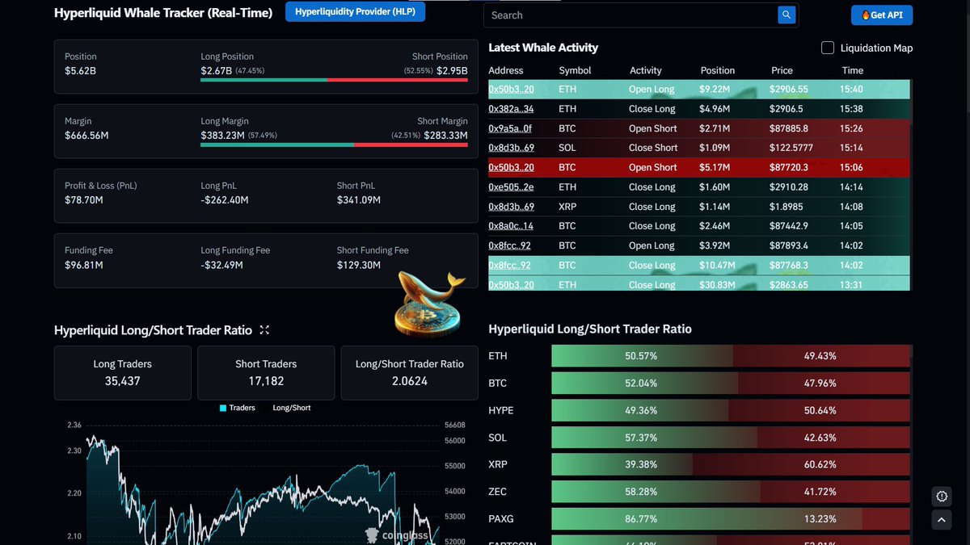The height and width of the screenshot is (545, 970).
Task: Click the Margin $666.56M value
Action: pyautogui.click(x=86, y=136)
